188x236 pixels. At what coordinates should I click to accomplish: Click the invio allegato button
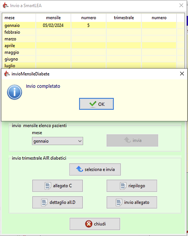(132, 202)
